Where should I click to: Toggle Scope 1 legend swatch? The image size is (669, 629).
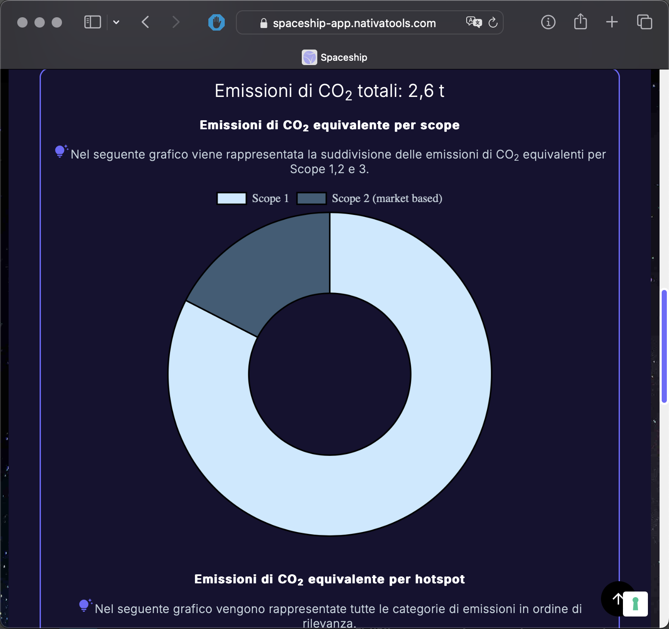pyautogui.click(x=232, y=198)
